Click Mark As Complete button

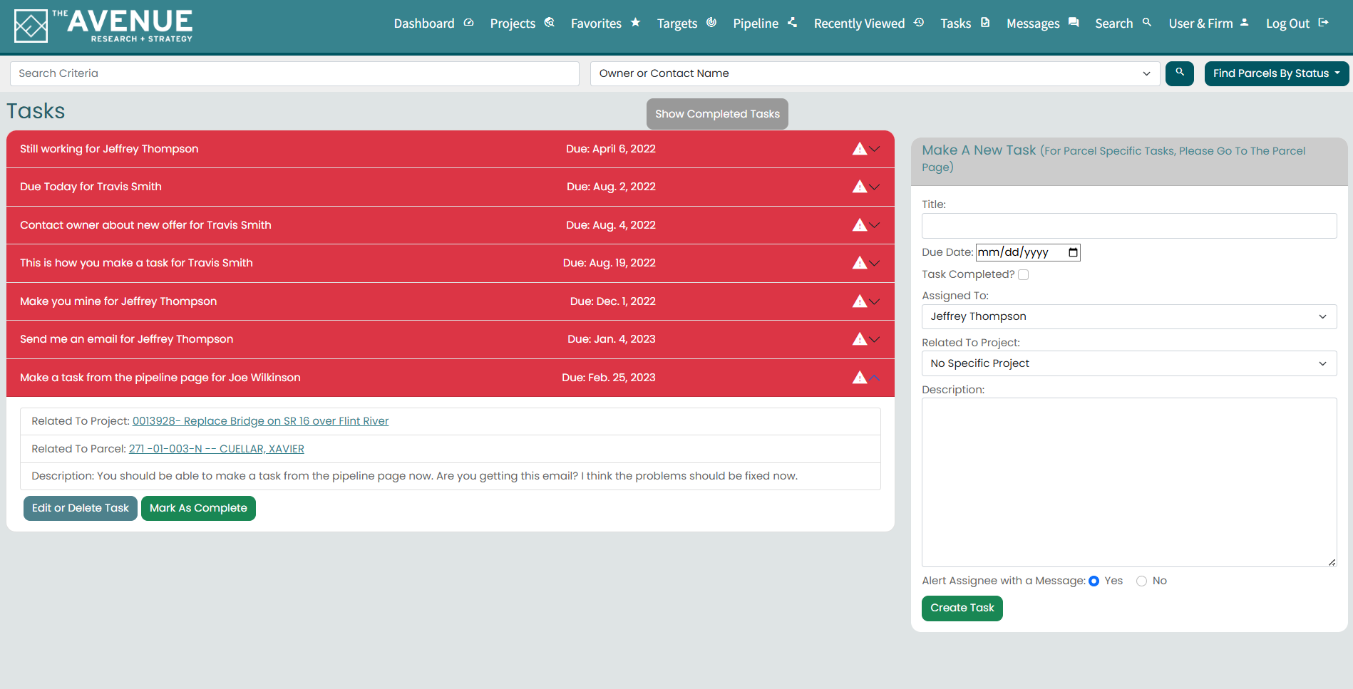point(198,508)
